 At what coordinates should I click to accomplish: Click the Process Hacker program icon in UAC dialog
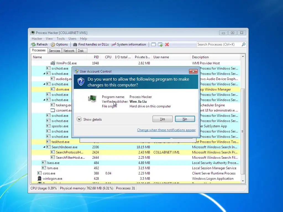(x=92, y=99)
